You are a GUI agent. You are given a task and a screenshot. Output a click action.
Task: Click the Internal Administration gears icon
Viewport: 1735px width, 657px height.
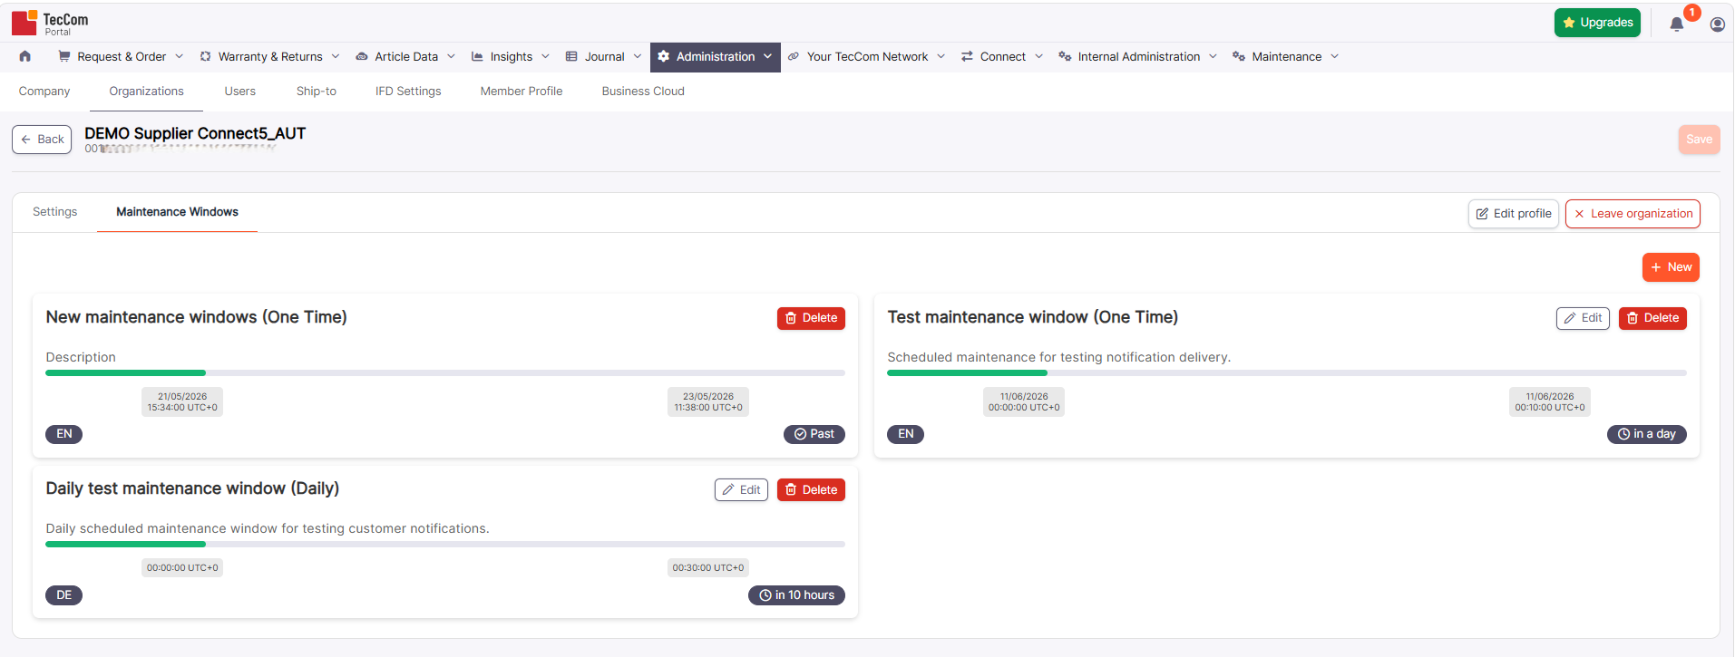(1065, 56)
